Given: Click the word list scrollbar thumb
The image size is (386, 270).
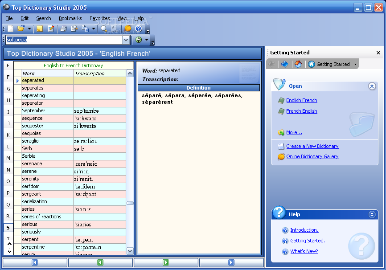Looking at the screenshot, I should [130, 203].
